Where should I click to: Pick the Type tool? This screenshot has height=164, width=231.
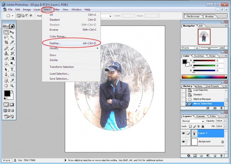tap(13, 69)
